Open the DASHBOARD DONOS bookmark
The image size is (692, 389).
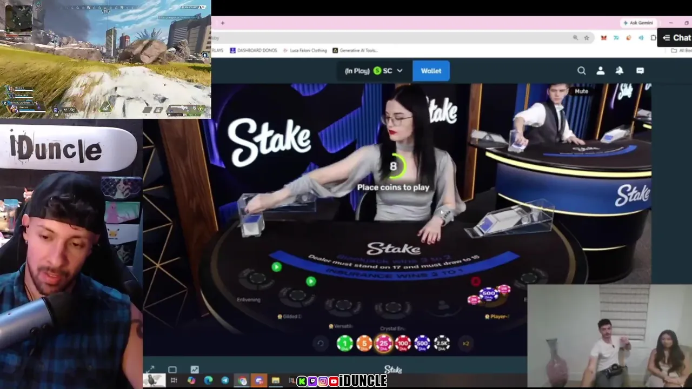[254, 50]
